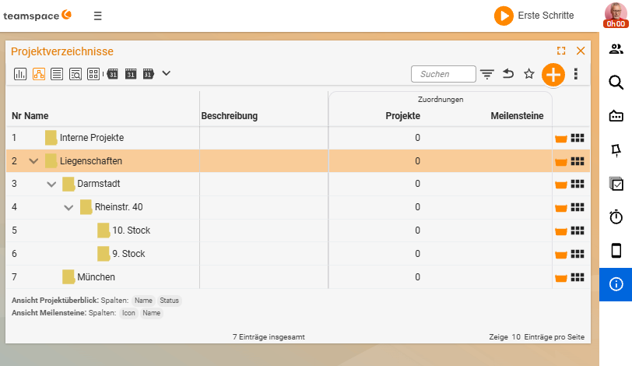This screenshot has width=632, height=366.
Task: Collapse the Darmstadt folder
Action: click(x=51, y=185)
